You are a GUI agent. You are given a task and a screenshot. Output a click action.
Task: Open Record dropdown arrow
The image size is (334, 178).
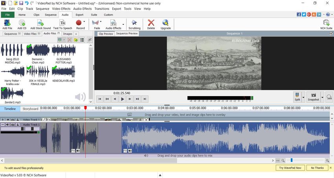84,22
